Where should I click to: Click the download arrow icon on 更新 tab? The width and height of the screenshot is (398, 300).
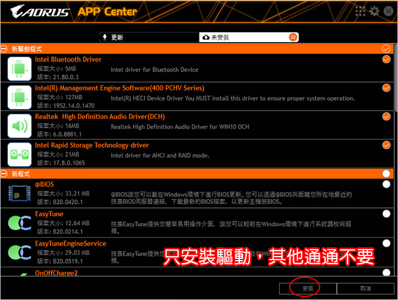[105, 37]
